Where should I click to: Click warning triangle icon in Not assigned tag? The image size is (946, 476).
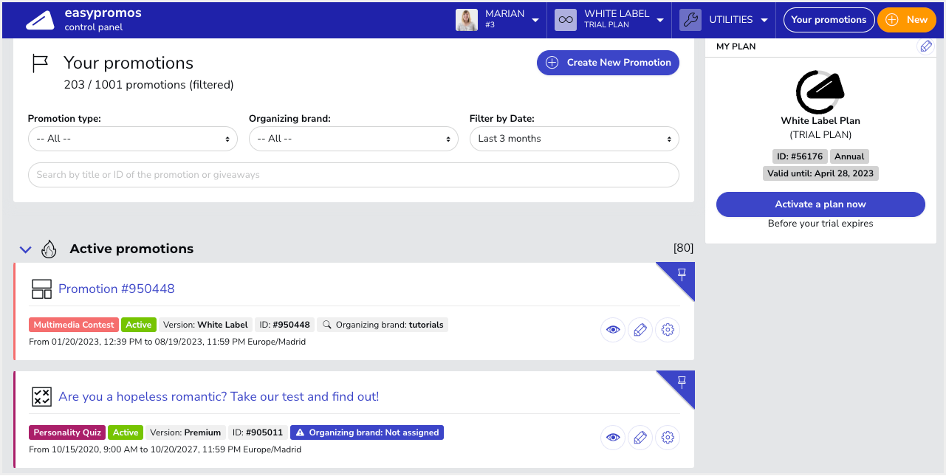[299, 432]
